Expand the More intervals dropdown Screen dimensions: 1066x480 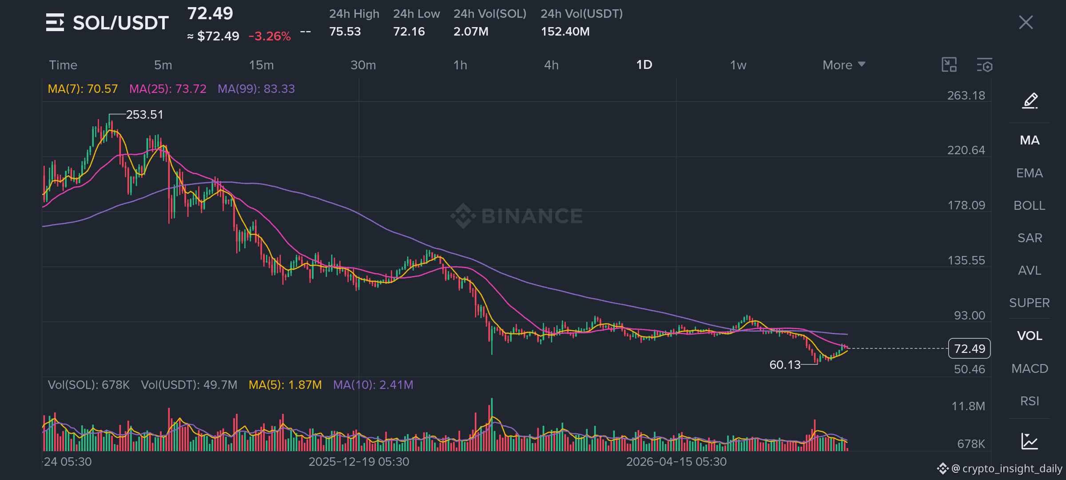844,65
